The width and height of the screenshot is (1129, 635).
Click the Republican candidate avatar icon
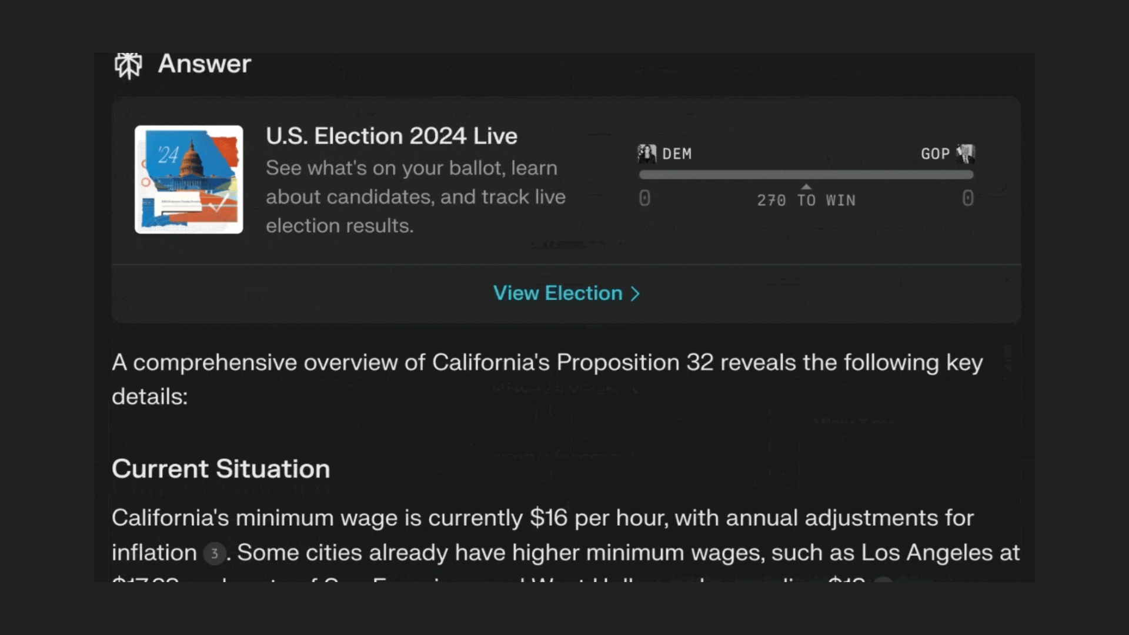[x=966, y=153]
